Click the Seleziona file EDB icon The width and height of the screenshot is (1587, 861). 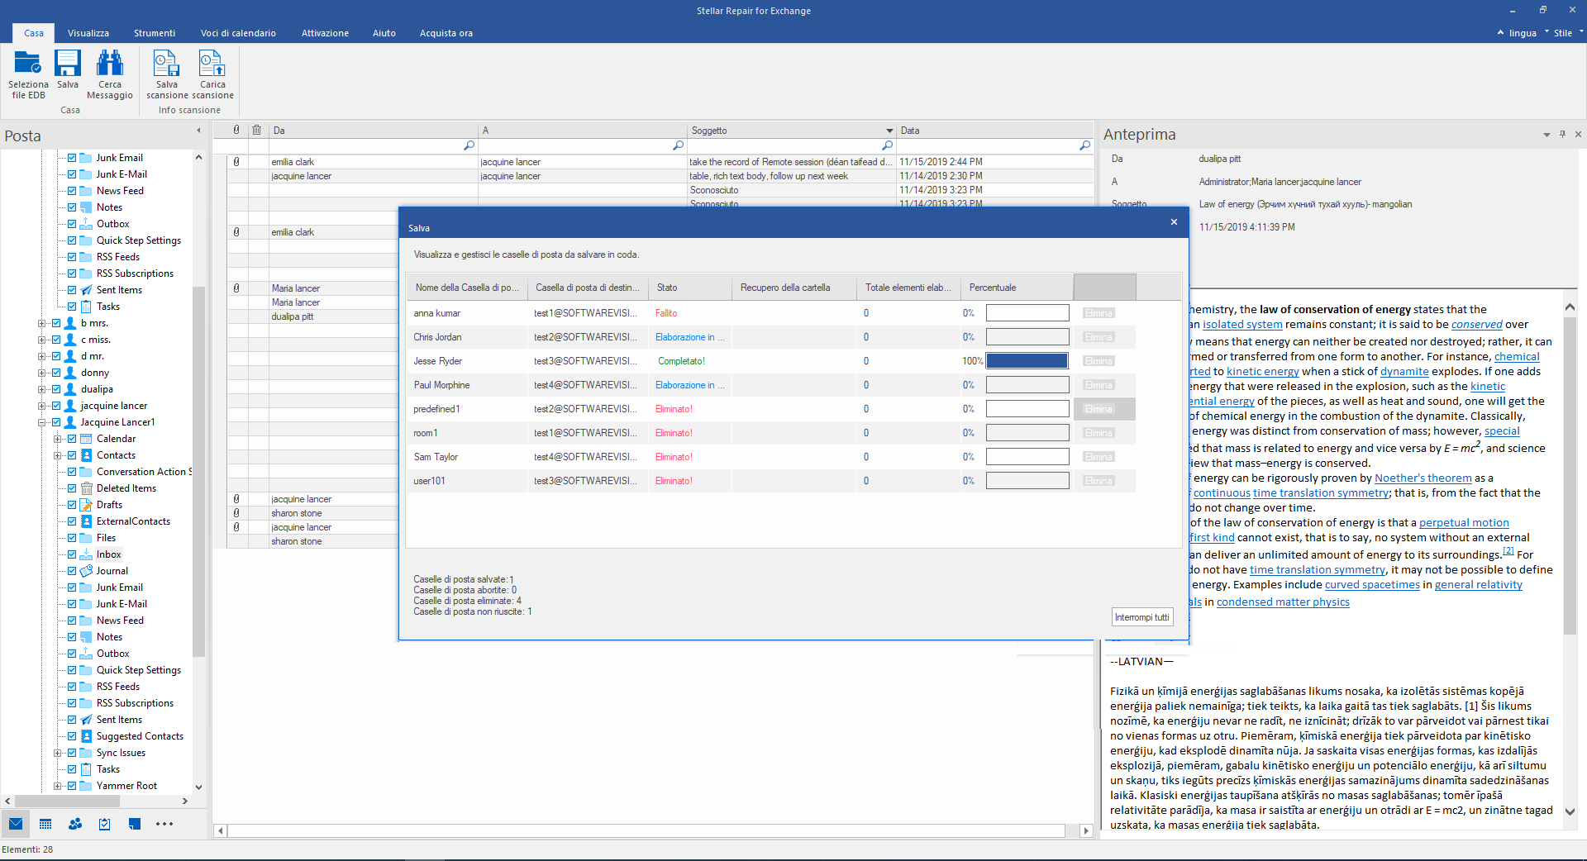tap(28, 63)
